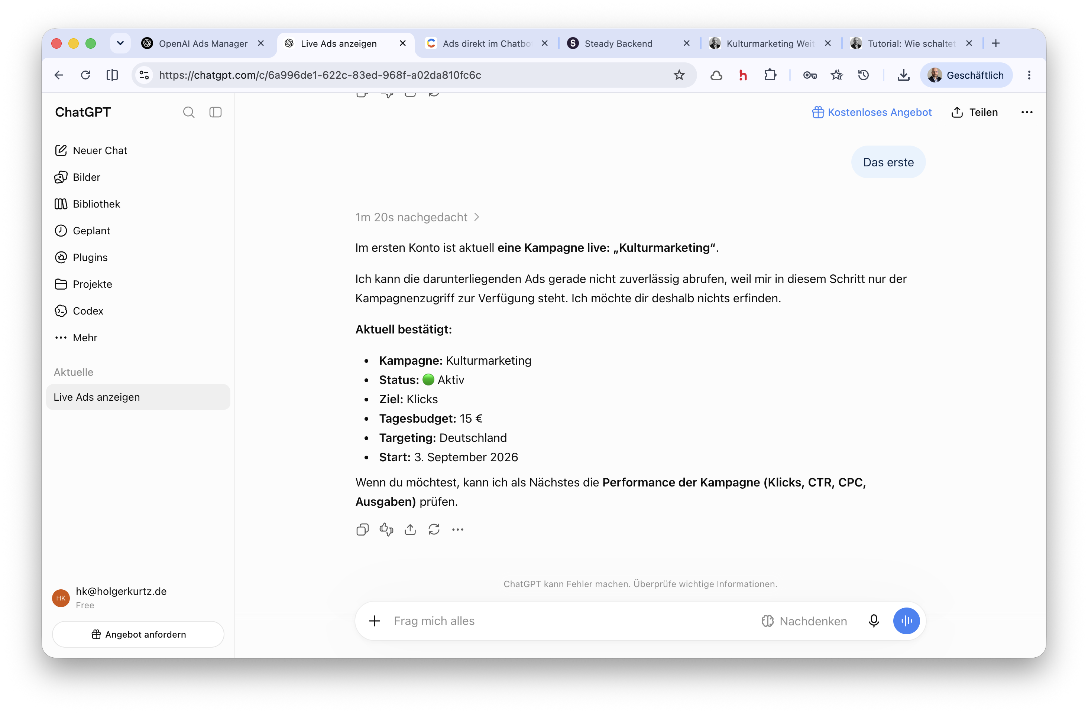Click Kostenloses Angebot link

(x=872, y=113)
